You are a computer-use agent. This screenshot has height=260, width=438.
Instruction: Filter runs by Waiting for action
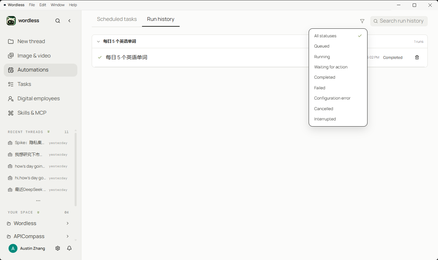(338, 67)
